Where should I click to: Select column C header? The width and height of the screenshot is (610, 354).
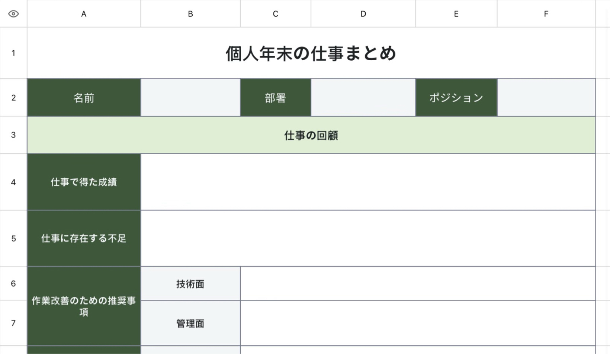click(276, 14)
